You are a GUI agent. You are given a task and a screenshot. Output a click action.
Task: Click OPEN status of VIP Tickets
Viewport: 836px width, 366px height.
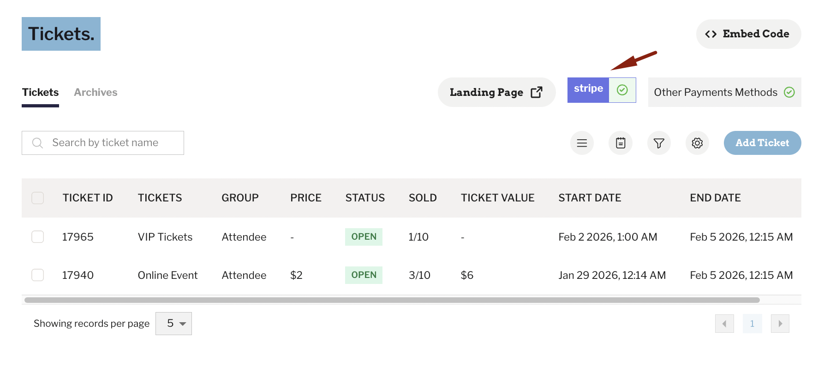tap(364, 237)
